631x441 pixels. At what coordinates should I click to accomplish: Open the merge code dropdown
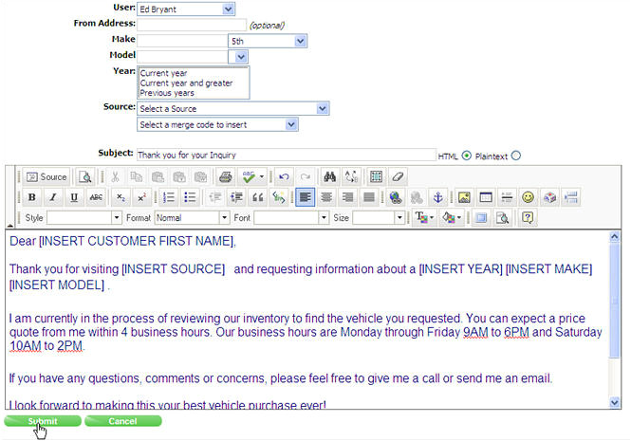pos(217,124)
